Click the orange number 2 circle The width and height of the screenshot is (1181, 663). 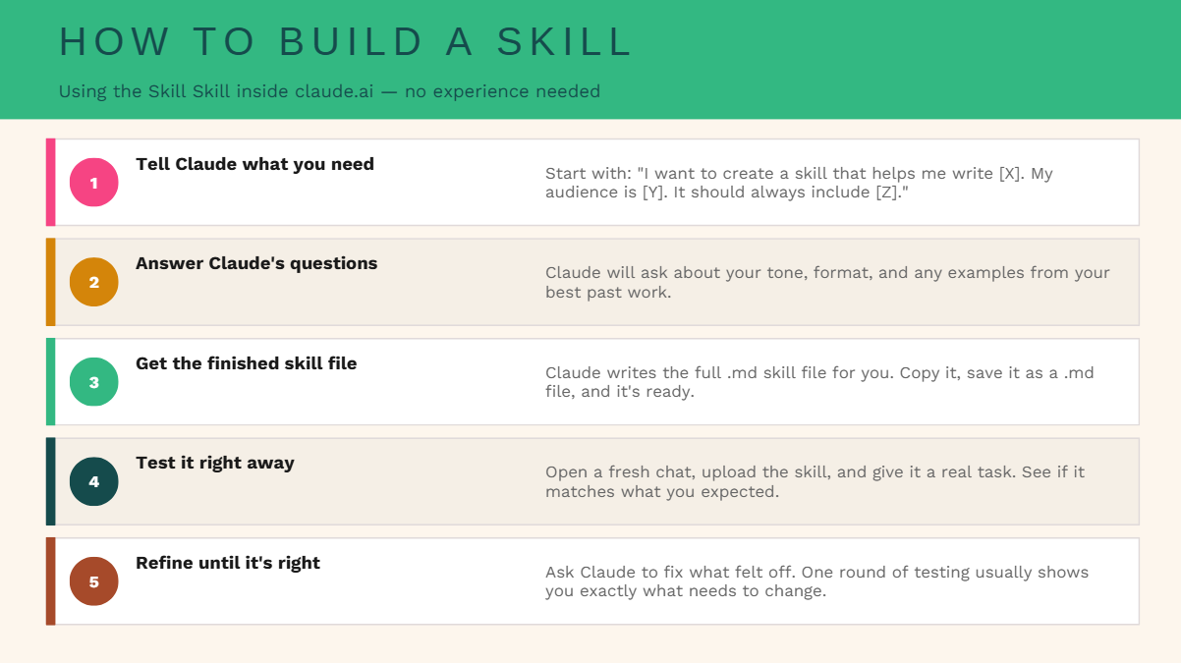click(x=94, y=282)
